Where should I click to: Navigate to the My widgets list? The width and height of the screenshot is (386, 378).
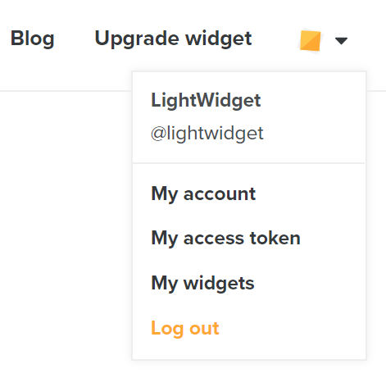pos(202,284)
